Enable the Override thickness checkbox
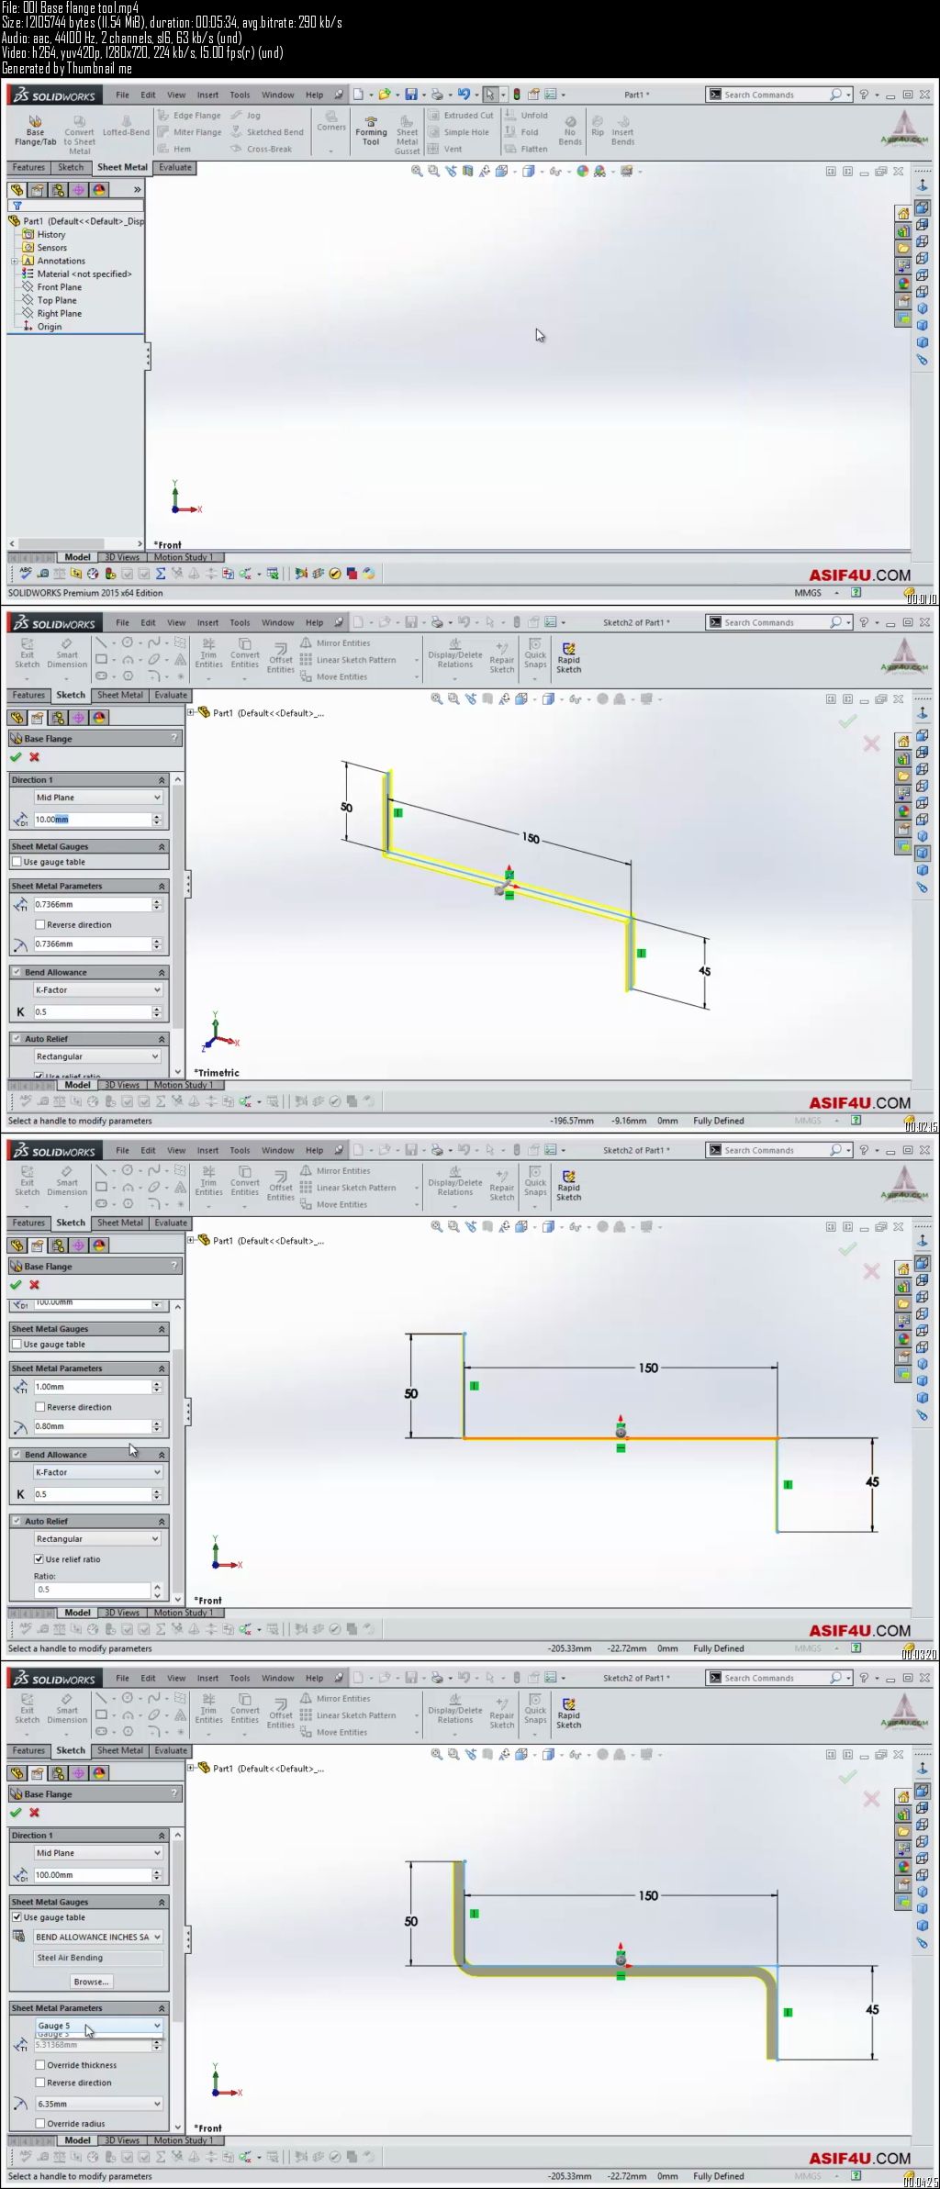Viewport: 940px width, 2189px height. pyautogui.click(x=39, y=2065)
